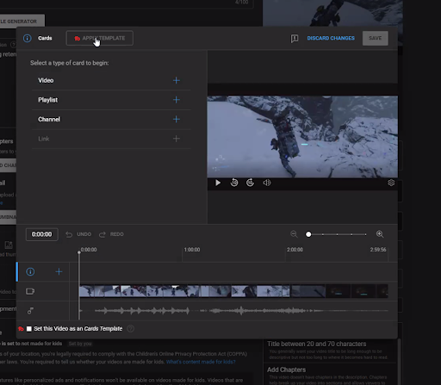
Task: Skip the preview forward 10 seconds
Action: click(250, 183)
